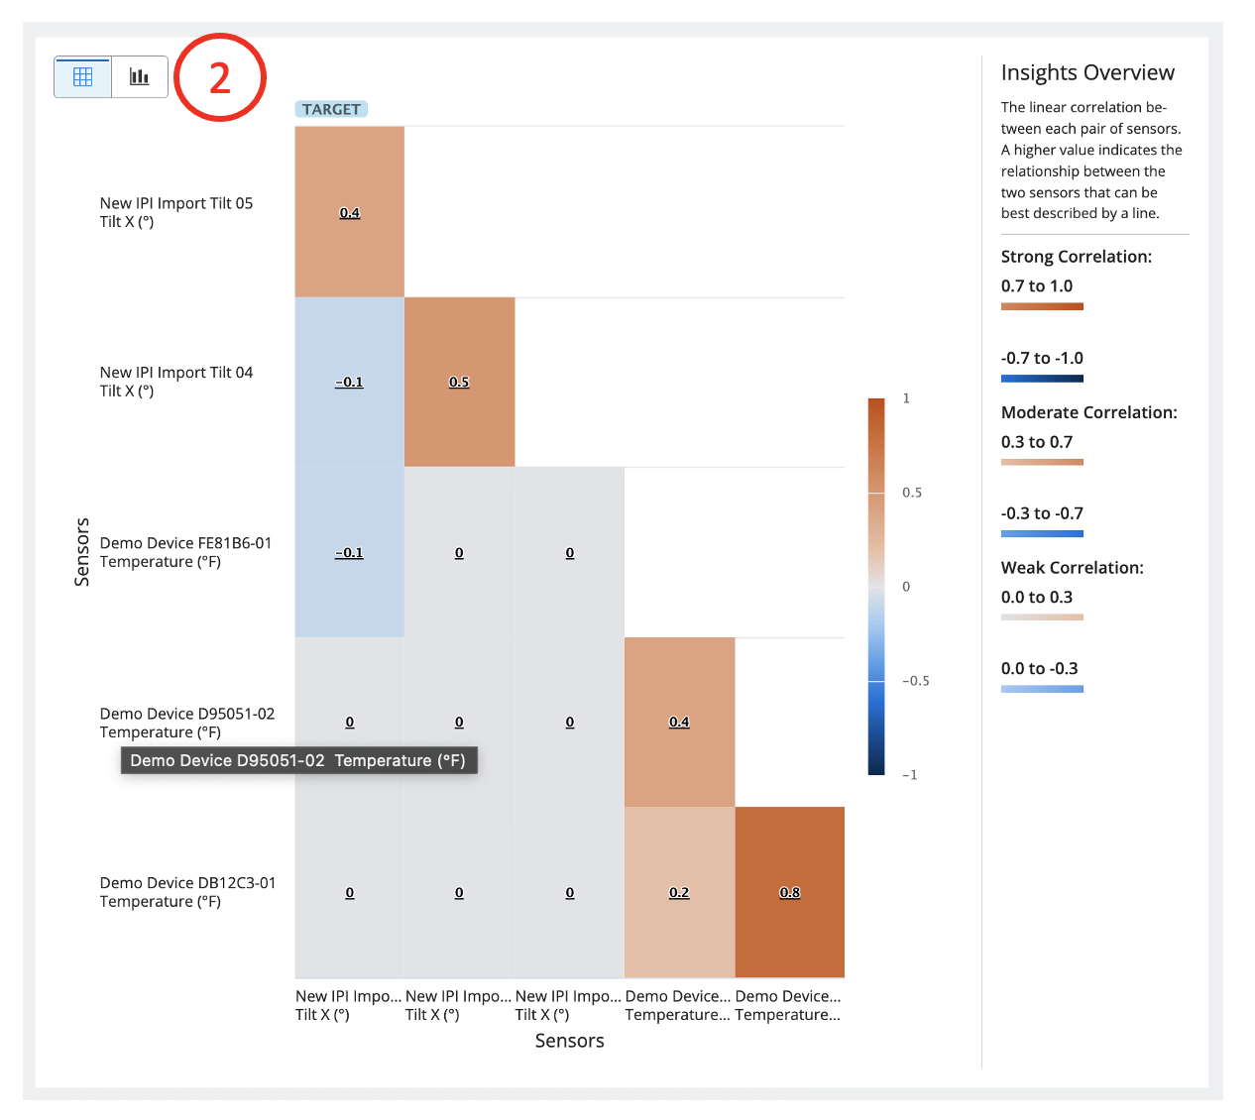Viewport: 1255px width, 1120px height.
Task: Click -0.1 in the Demo Device FE81B6-01 row
Action: (349, 552)
